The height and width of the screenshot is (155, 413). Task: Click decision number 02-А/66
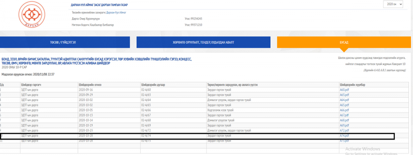pos(146,110)
